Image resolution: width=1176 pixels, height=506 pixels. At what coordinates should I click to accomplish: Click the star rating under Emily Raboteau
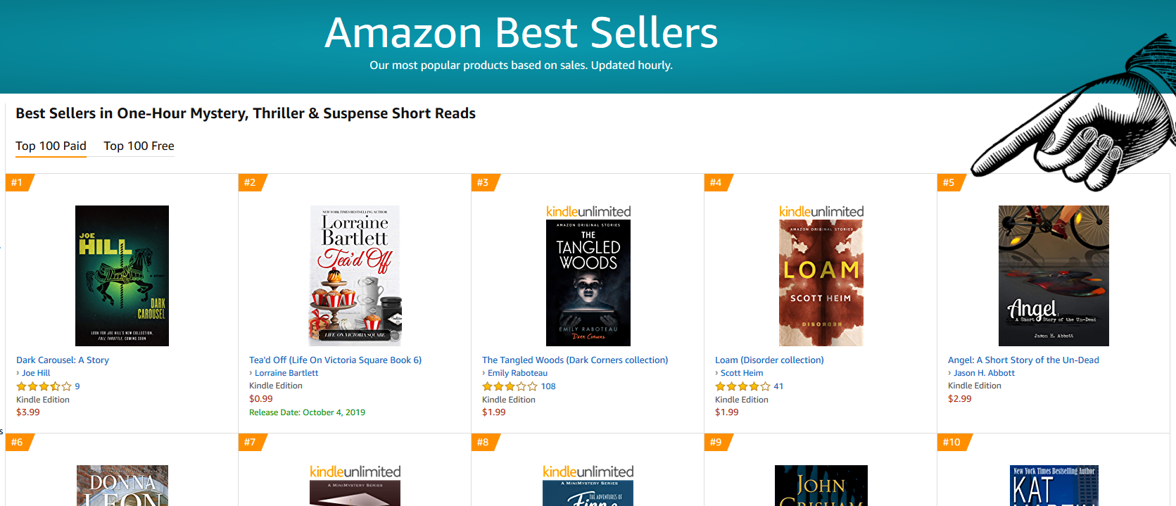click(x=510, y=386)
